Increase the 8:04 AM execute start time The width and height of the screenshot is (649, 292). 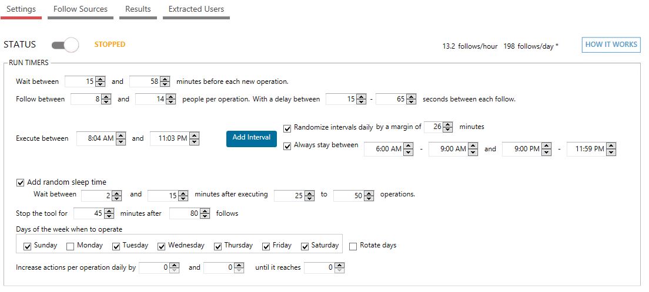(121, 135)
